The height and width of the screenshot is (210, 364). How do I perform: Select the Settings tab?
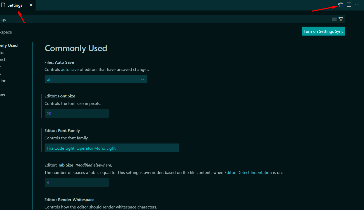pyautogui.click(x=15, y=5)
